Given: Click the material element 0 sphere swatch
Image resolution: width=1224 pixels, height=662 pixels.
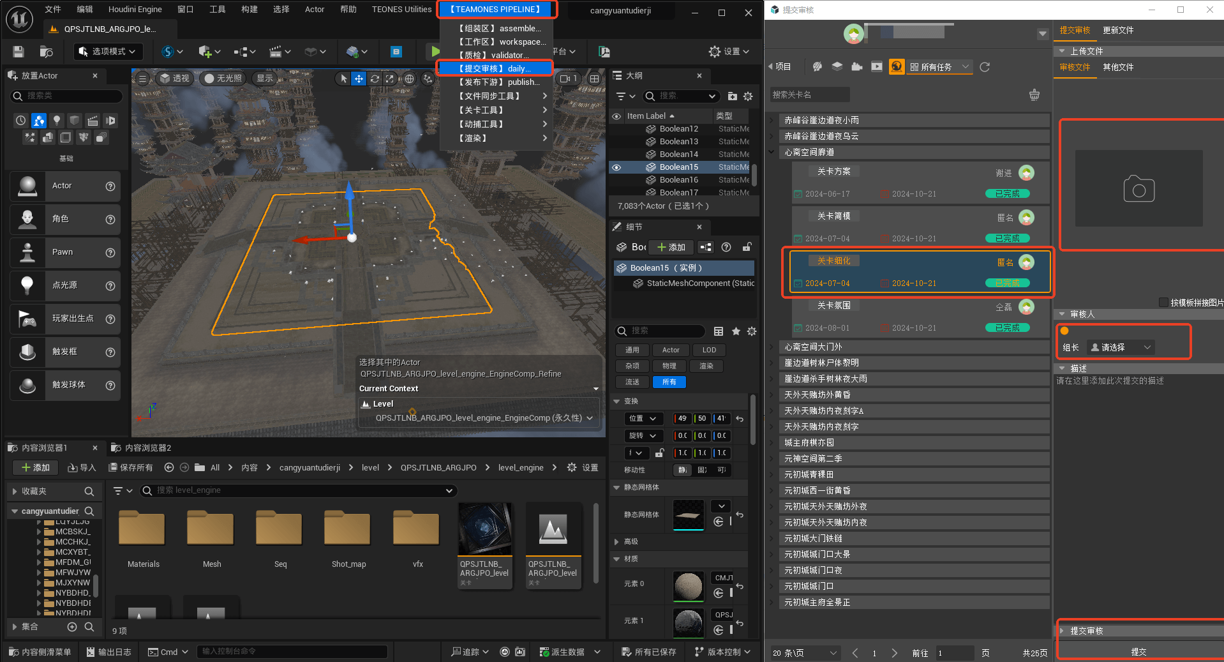Looking at the screenshot, I should pos(688,586).
